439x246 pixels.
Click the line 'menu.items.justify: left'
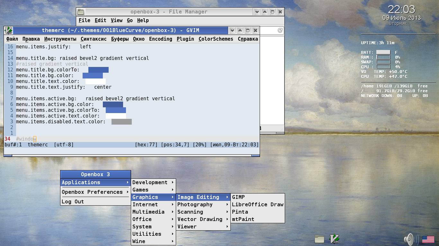(x=54, y=47)
